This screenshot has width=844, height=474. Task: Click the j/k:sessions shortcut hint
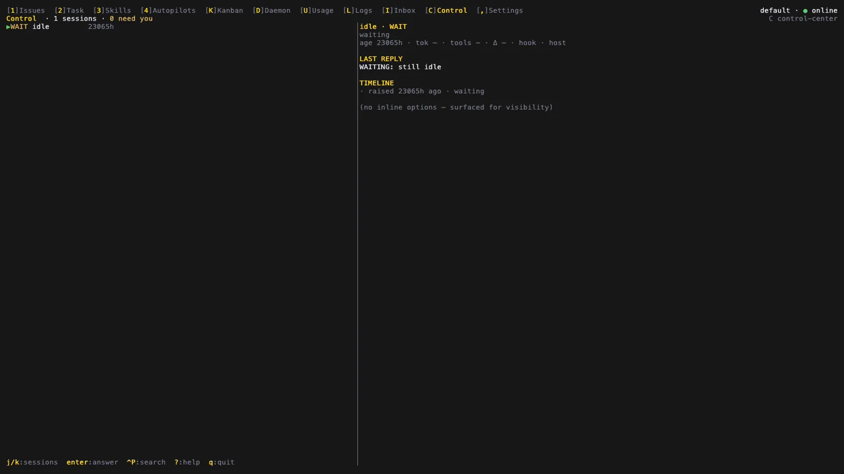tap(32, 462)
